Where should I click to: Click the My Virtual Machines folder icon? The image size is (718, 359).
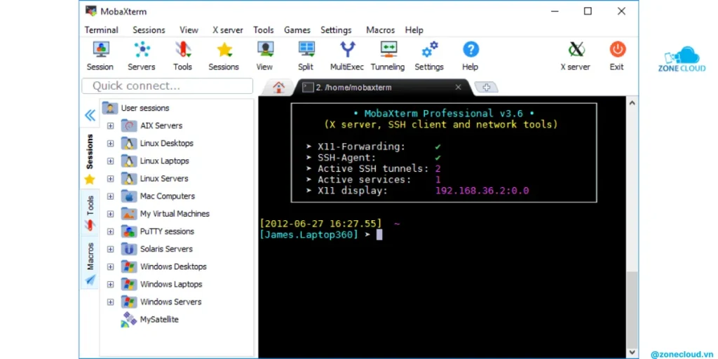tap(129, 214)
